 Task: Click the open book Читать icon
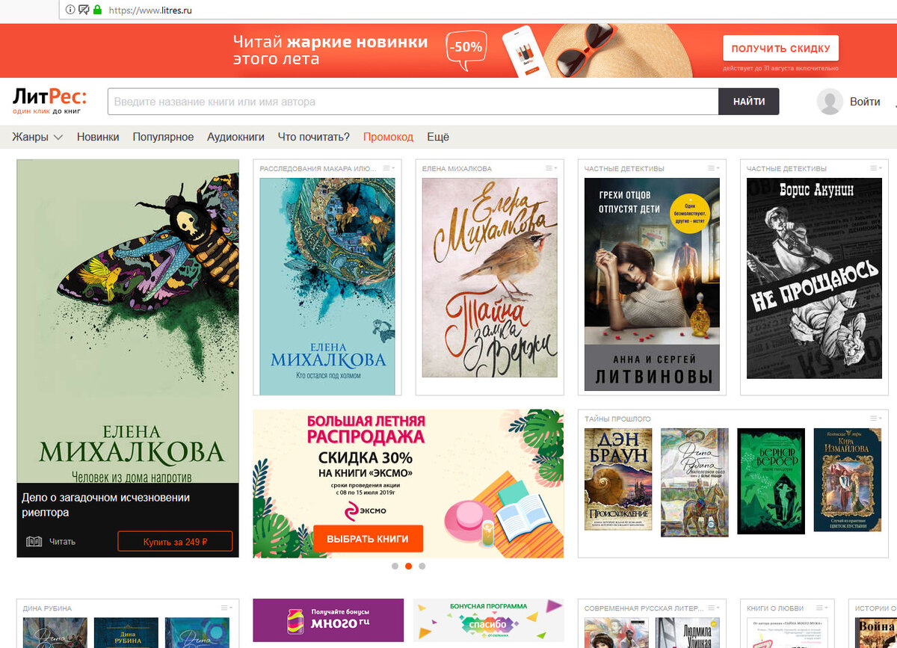pyautogui.click(x=33, y=541)
